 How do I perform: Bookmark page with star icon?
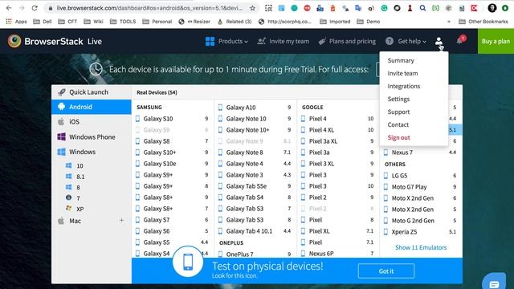point(252,8)
